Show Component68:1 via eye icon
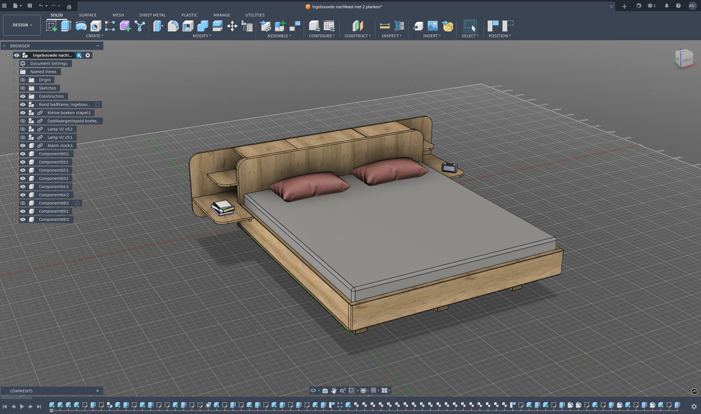Viewport: 701px width, 414px height. pos(23,203)
